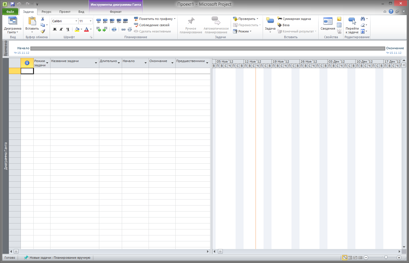
Task: Select the Задача ribbon tab
Action: [28, 12]
